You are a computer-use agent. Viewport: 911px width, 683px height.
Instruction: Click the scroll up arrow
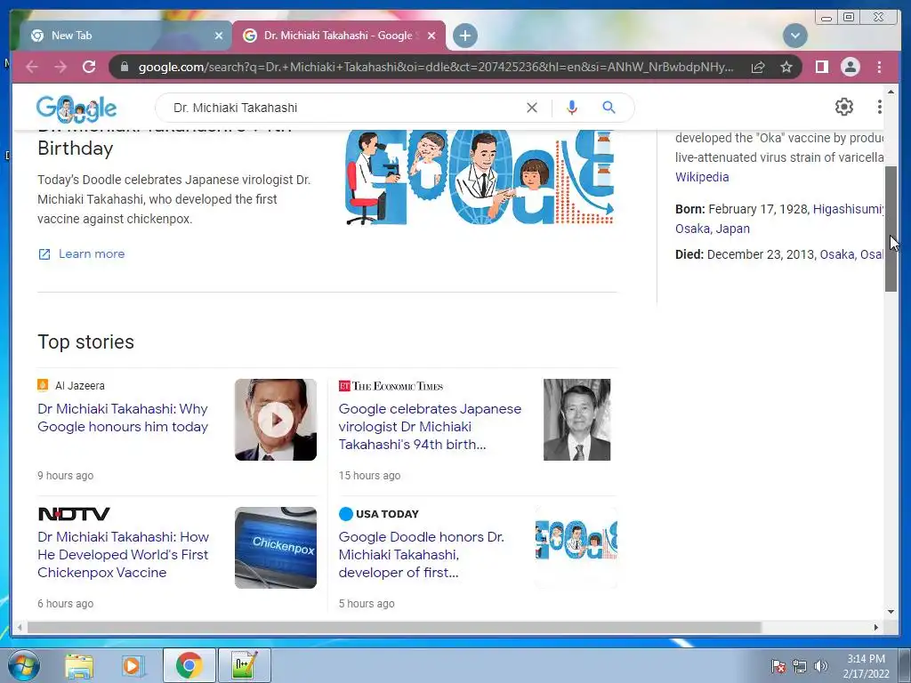(891, 92)
